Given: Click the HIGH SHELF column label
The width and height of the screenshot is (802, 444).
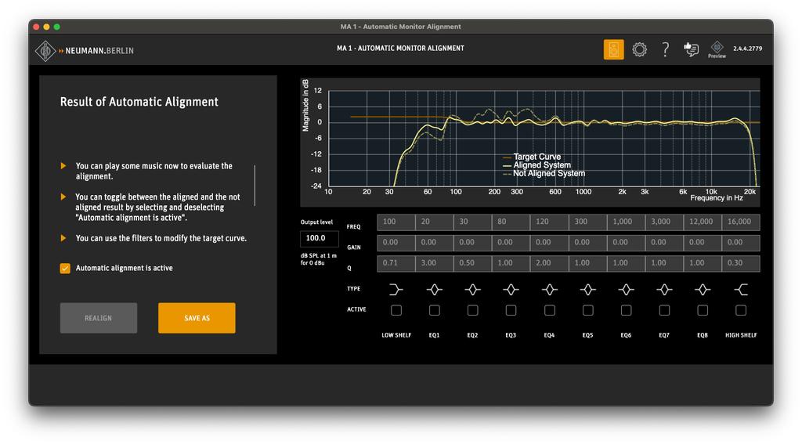Looking at the screenshot, I should 741,335.
